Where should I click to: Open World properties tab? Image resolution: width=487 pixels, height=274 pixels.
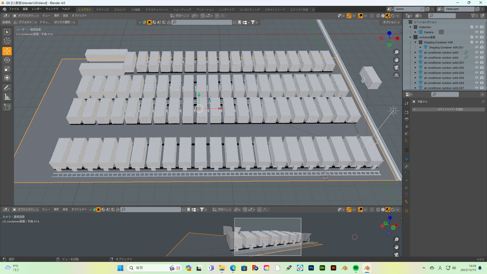pos(407,141)
